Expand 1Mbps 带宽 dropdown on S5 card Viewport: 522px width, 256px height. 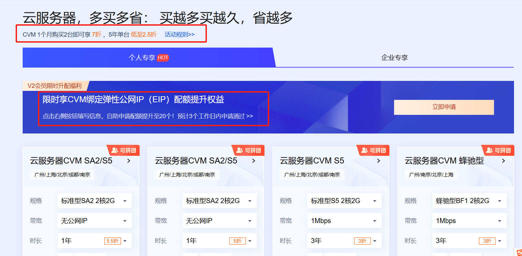(x=344, y=221)
